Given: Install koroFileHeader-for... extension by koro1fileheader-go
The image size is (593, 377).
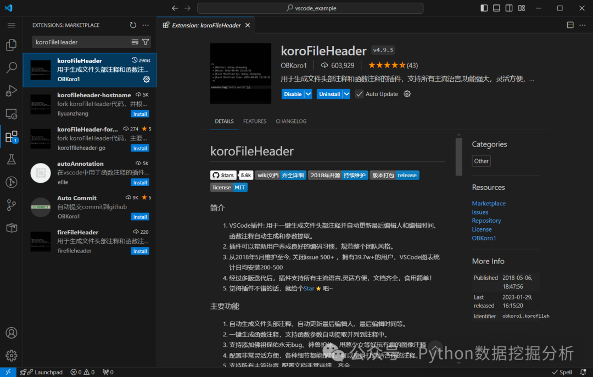Looking at the screenshot, I should point(140,148).
